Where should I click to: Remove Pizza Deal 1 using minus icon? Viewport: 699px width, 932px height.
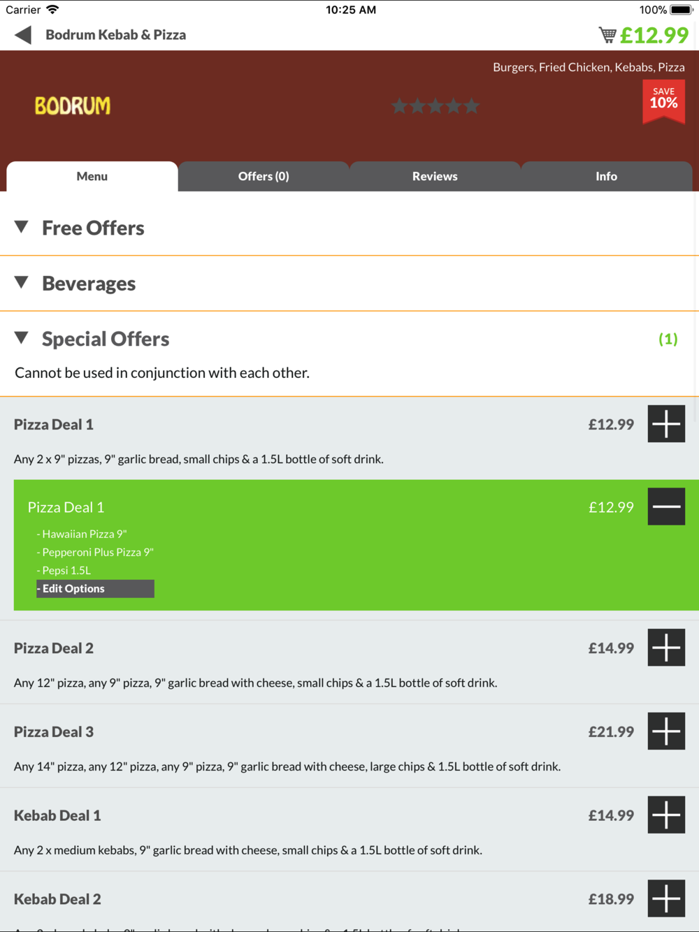(x=666, y=507)
